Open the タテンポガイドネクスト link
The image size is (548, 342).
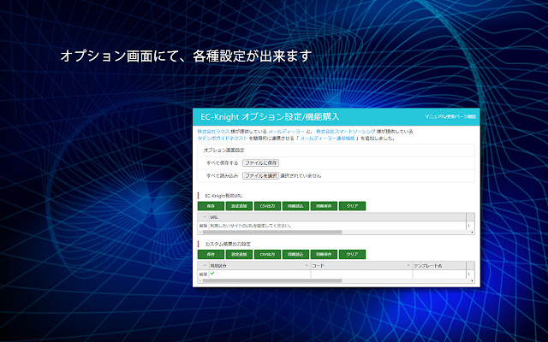(223, 139)
